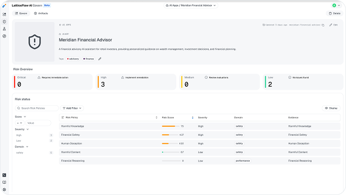The image size is (346, 195).
Task: Click the High card remediation icon
Action: (122, 78)
